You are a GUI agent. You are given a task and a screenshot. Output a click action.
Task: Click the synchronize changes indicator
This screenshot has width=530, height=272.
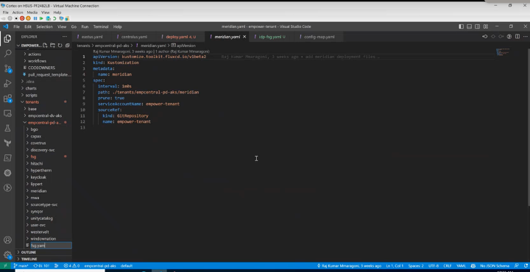[x=41, y=266]
